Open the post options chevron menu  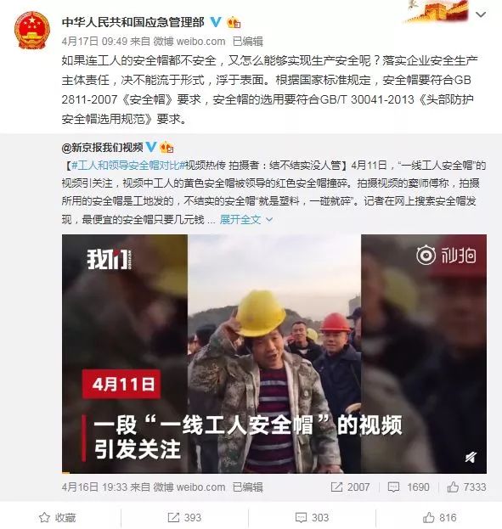click(481, 14)
